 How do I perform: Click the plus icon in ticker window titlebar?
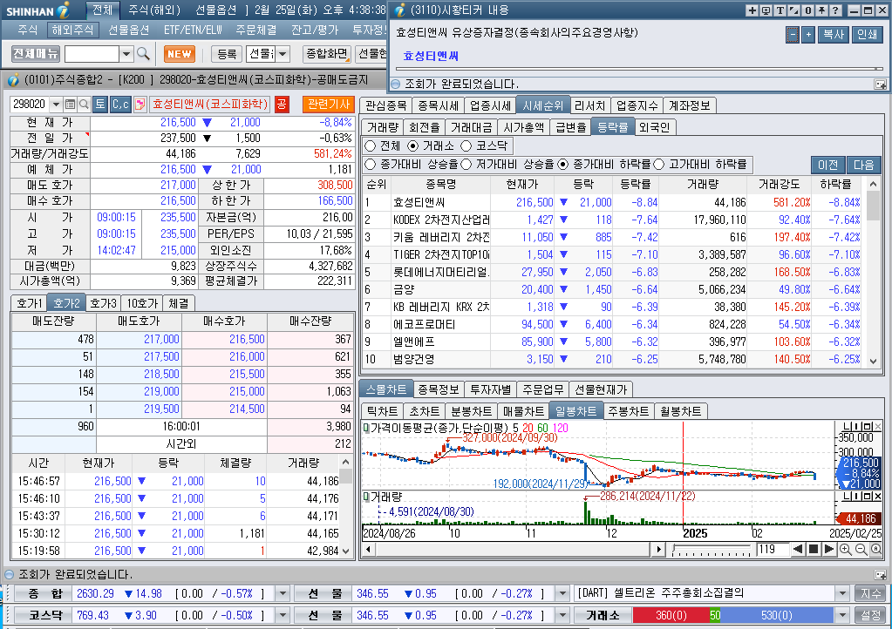tap(752, 10)
